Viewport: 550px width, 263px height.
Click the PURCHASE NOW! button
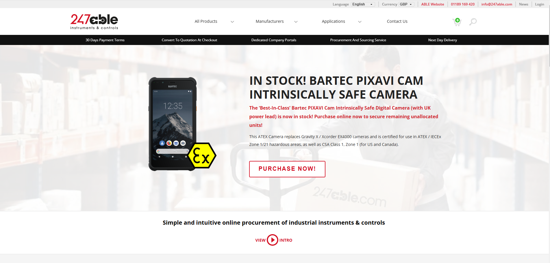287,169
